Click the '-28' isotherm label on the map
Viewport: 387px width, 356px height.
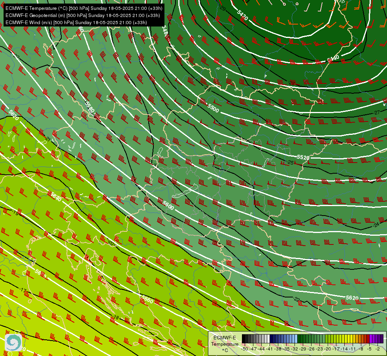tap(292, 83)
